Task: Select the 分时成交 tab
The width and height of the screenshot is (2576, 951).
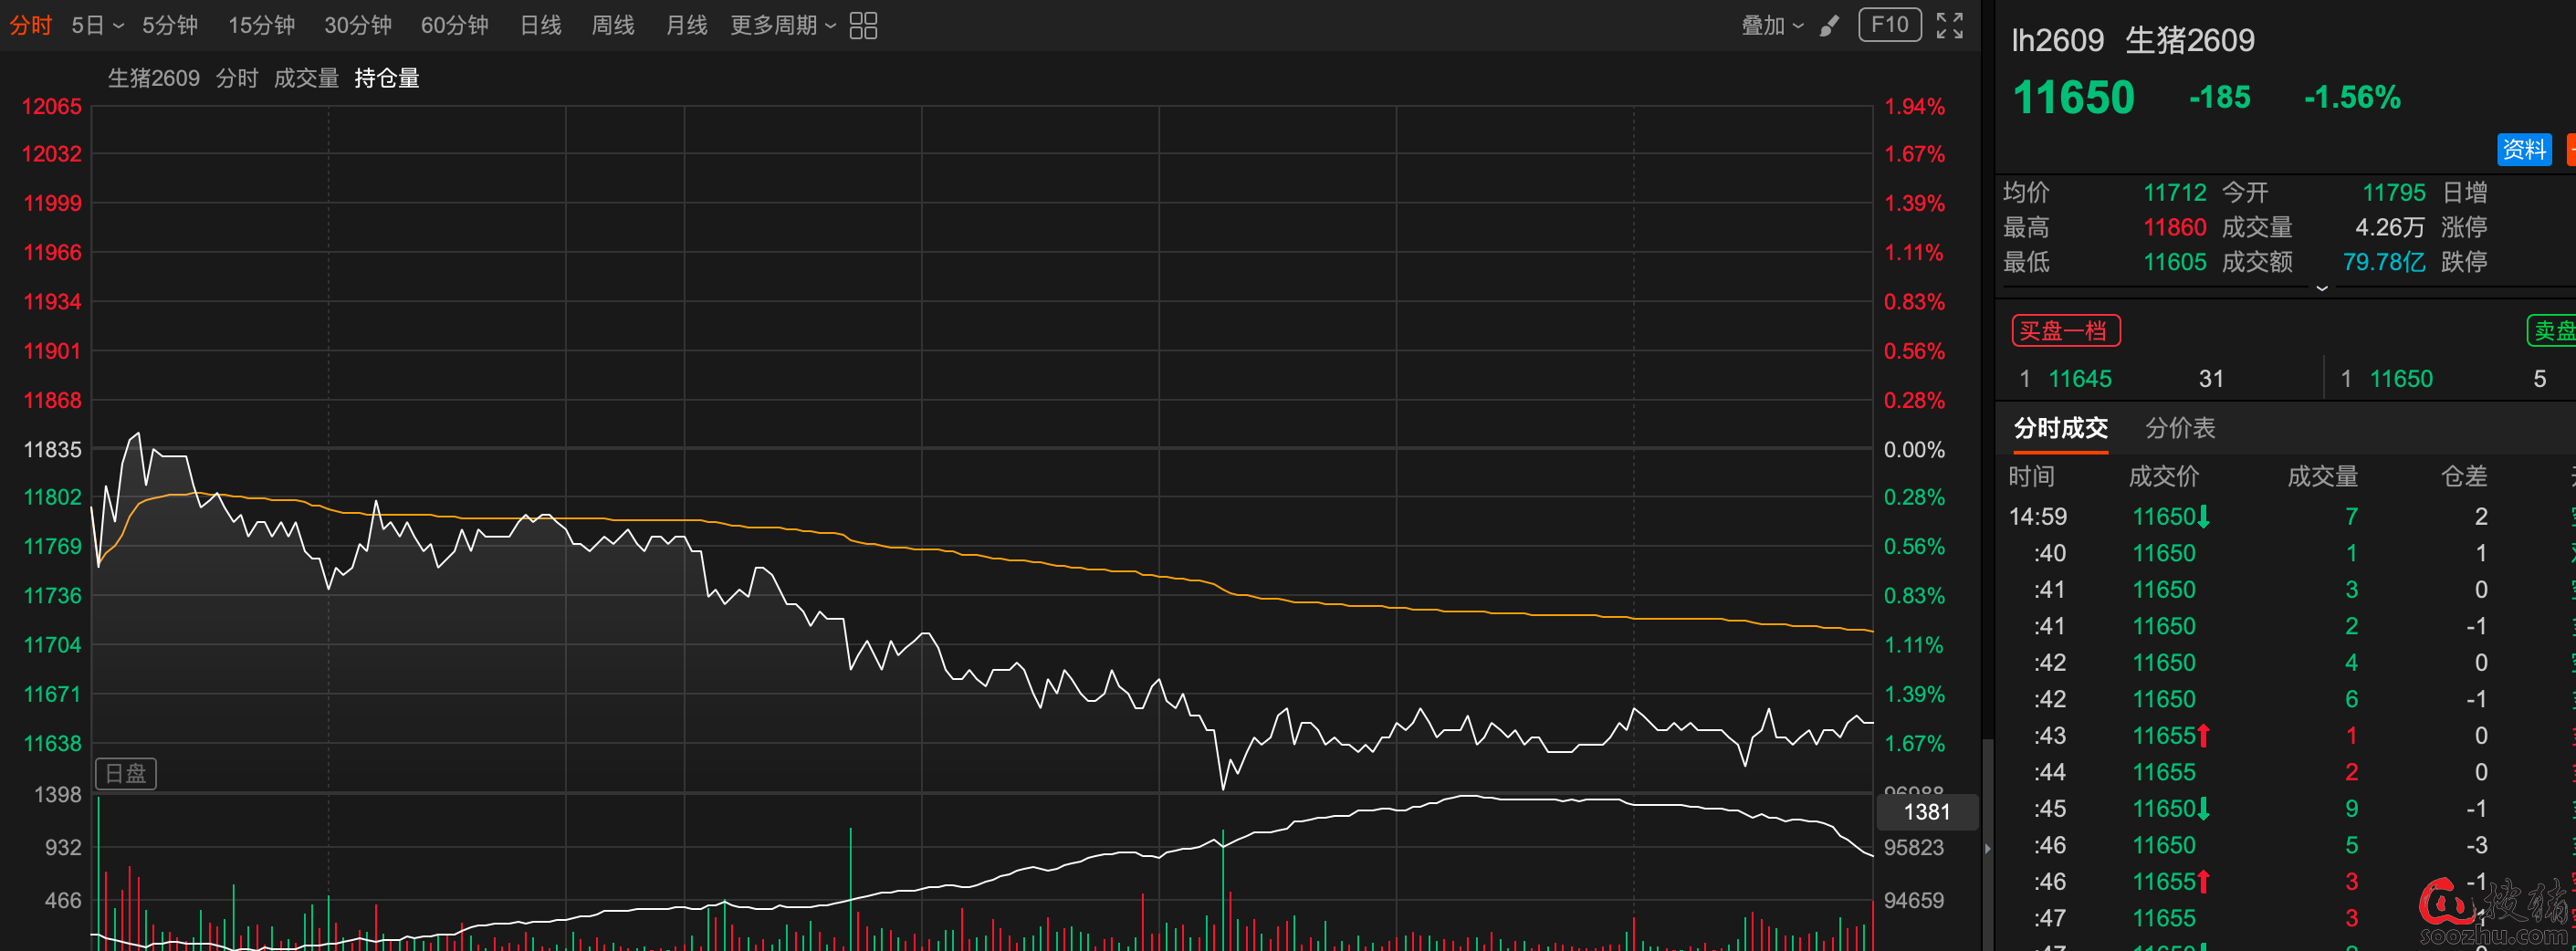Action: [x=2060, y=428]
